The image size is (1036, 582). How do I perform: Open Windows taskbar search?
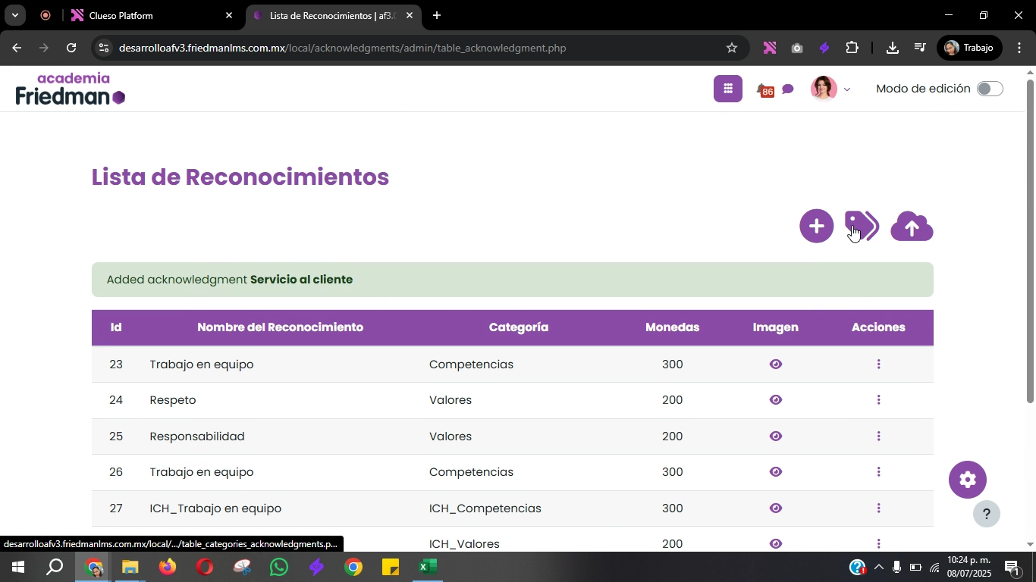pos(55,567)
